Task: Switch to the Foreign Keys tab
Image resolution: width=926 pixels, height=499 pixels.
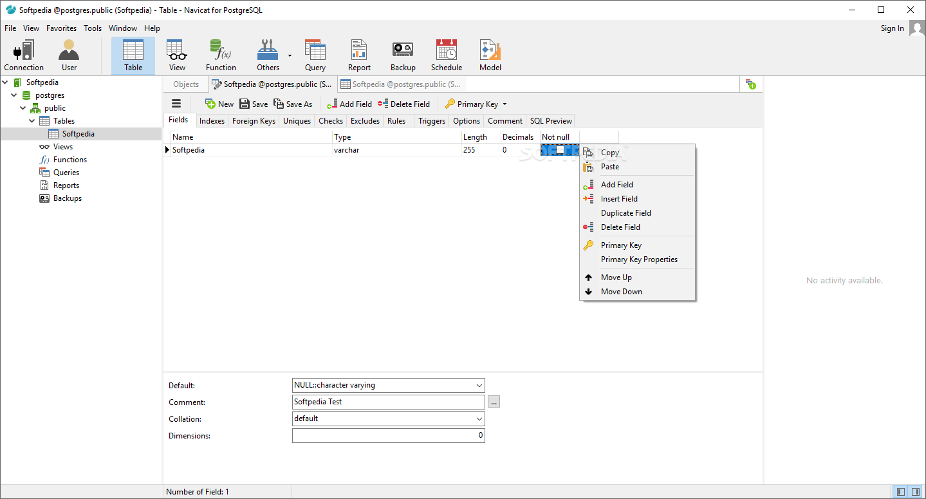Action: click(x=254, y=121)
